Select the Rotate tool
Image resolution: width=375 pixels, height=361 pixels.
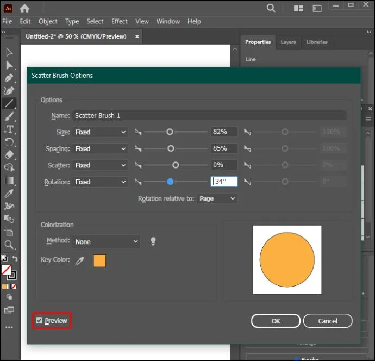pyautogui.click(x=9, y=142)
